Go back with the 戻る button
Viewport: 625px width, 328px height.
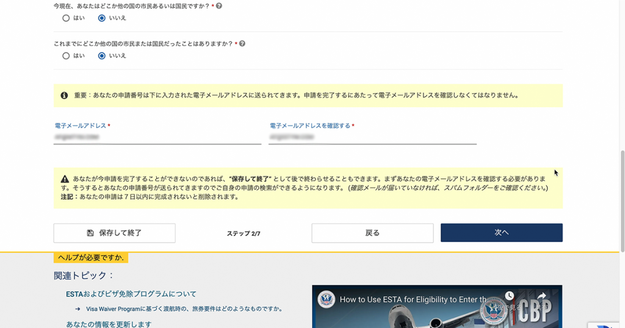click(x=372, y=233)
